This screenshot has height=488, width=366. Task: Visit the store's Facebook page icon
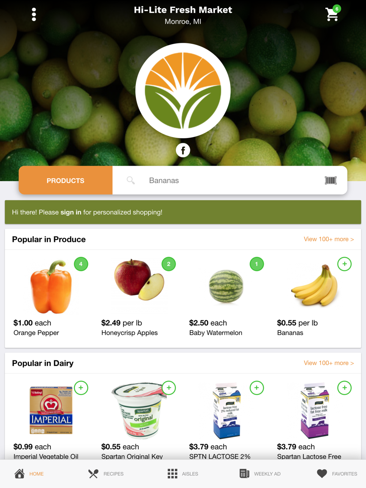pyautogui.click(x=183, y=150)
